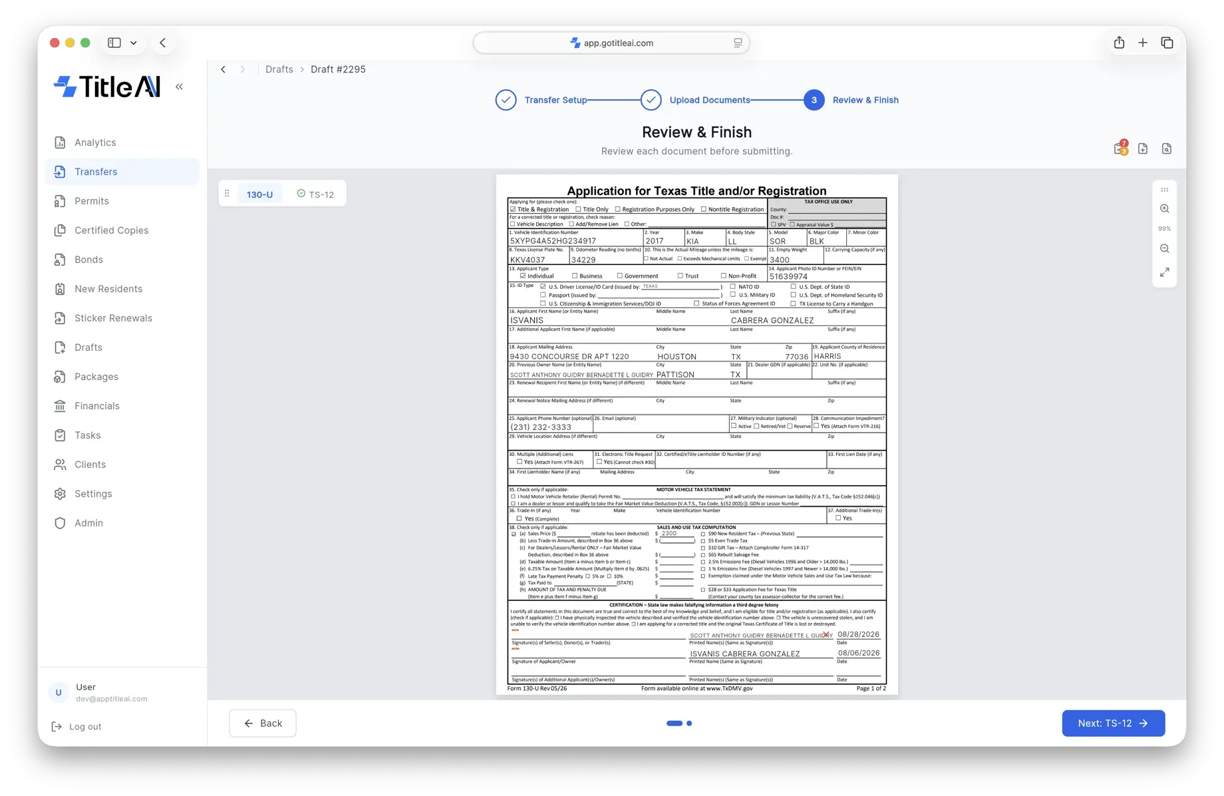The width and height of the screenshot is (1224, 796).
Task: Click the zoom toolbar drag handle dots
Action: click(1165, 190)
